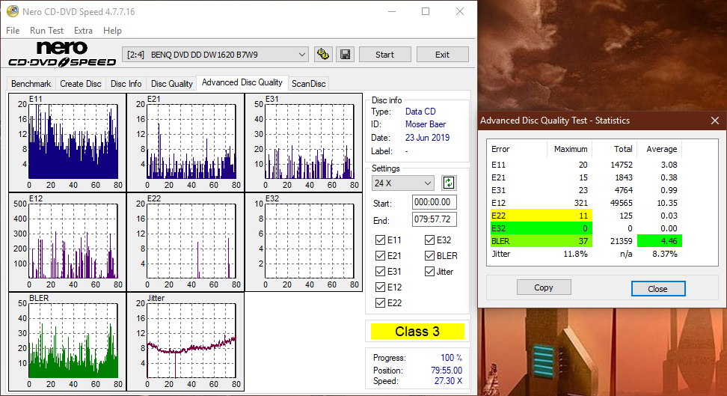This screenshot has height=396, width=727.
Task: Click the BLER graph
Action: tap(67, 341)
